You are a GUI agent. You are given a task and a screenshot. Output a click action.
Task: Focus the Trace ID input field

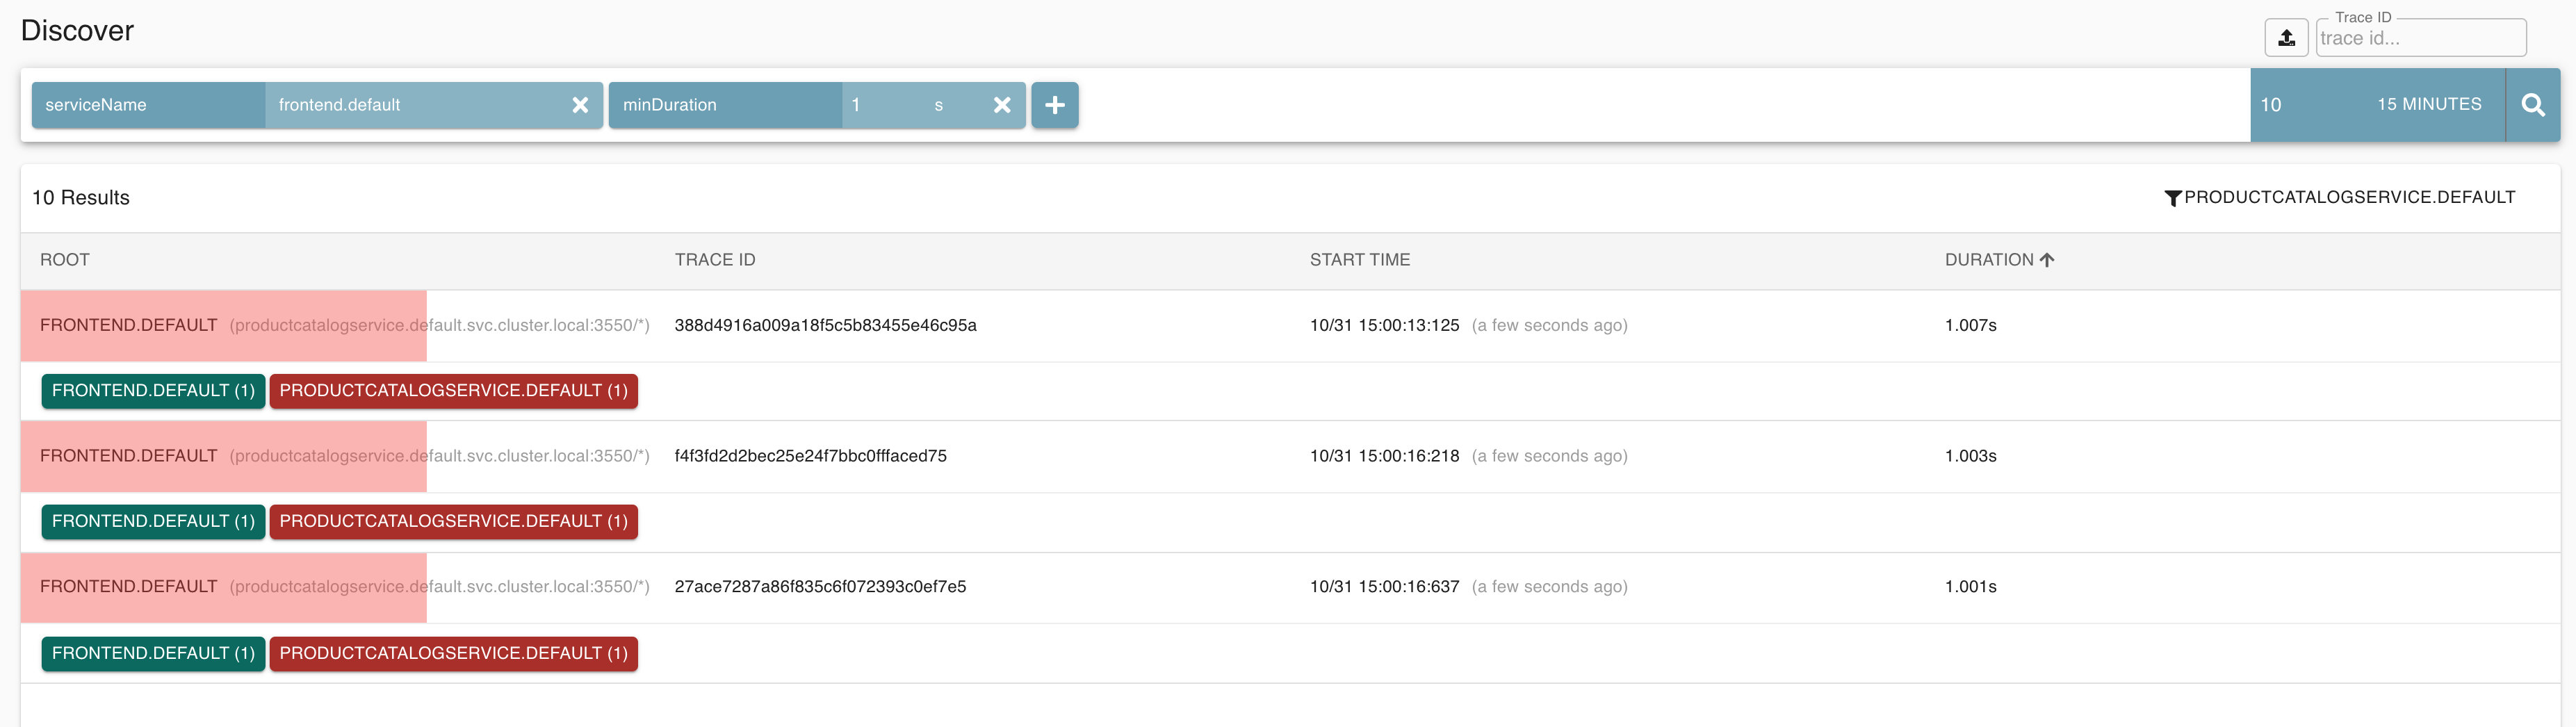pyautogui.click(x=2420, y=39)
